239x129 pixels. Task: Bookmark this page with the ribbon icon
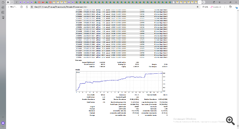(x=198, y=7)
